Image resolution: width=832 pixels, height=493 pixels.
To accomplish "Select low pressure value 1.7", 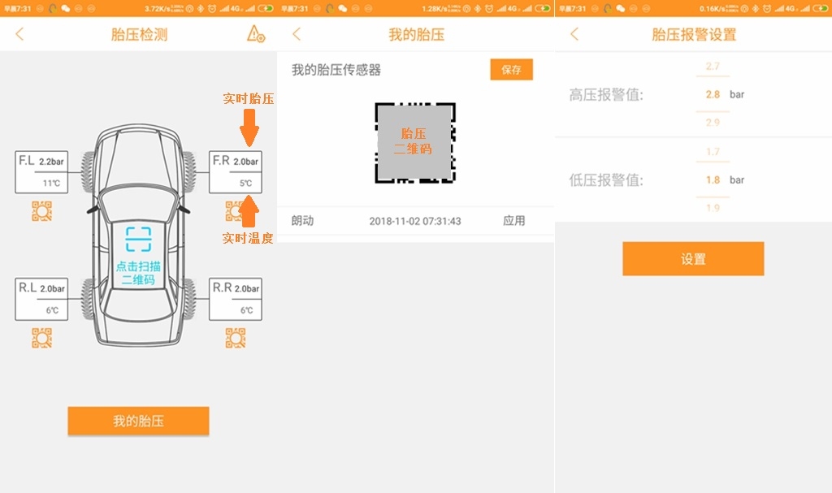I will 713,150.
